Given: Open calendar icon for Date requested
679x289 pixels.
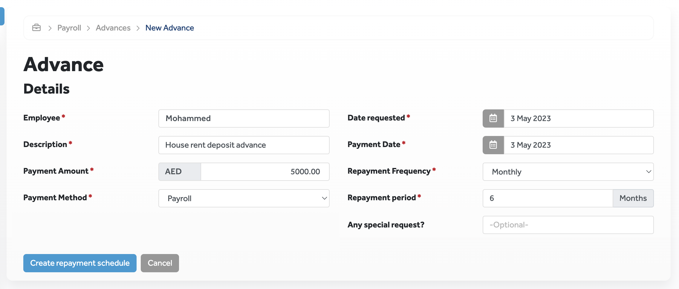Looking at the screenshot, I should [493, 118].
